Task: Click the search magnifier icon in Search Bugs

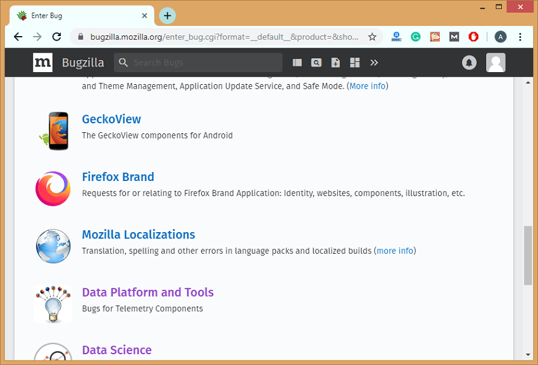Action: point(123,63)
